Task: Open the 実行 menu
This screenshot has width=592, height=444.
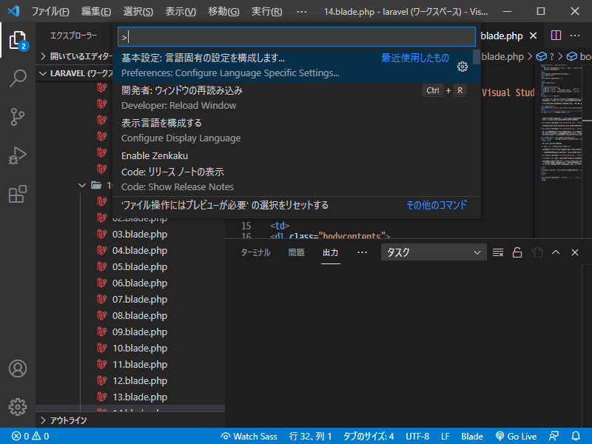Action: pyautogui.click(x=266, y=12)
